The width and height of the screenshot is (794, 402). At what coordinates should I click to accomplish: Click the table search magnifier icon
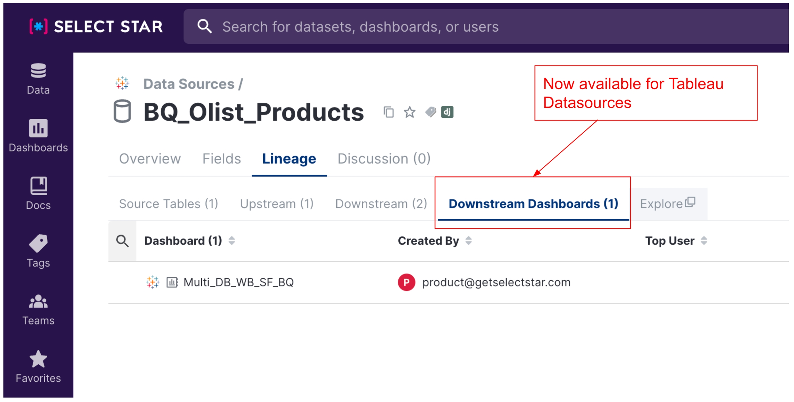pos(122,241)
